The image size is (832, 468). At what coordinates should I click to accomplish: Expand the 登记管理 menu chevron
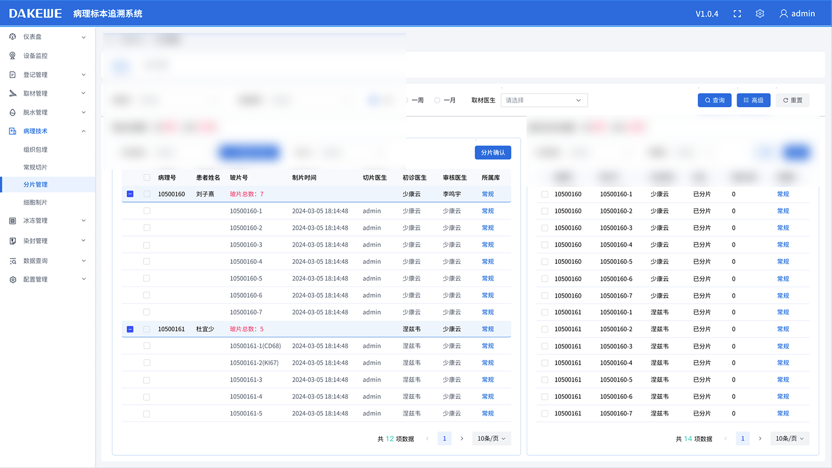click(x=83, y=75)
